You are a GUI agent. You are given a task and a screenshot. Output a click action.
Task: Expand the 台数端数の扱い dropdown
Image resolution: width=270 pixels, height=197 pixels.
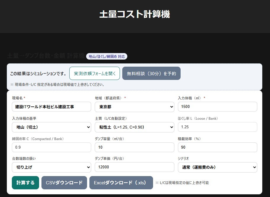(x=52, y=167)
